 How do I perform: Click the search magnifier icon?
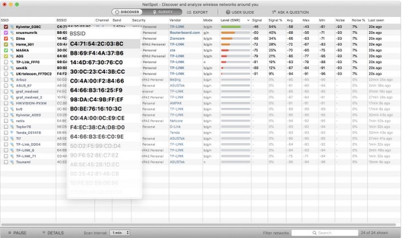(x=314, y=233)
